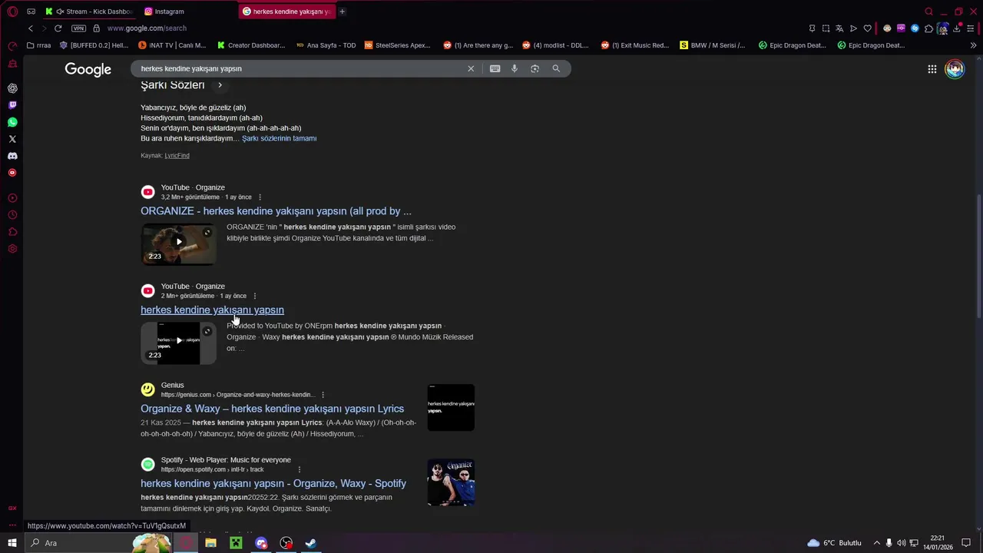Open Easy Setup menu lines icon
The image size is (983, 553).
(971, 28)
